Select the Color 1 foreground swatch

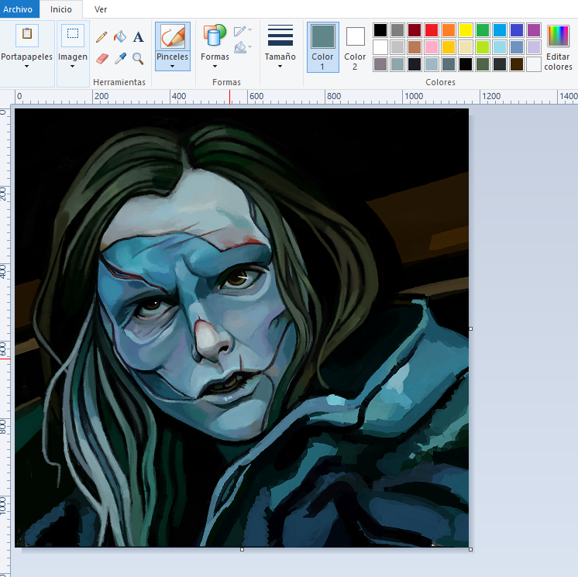tap(323, 36)
